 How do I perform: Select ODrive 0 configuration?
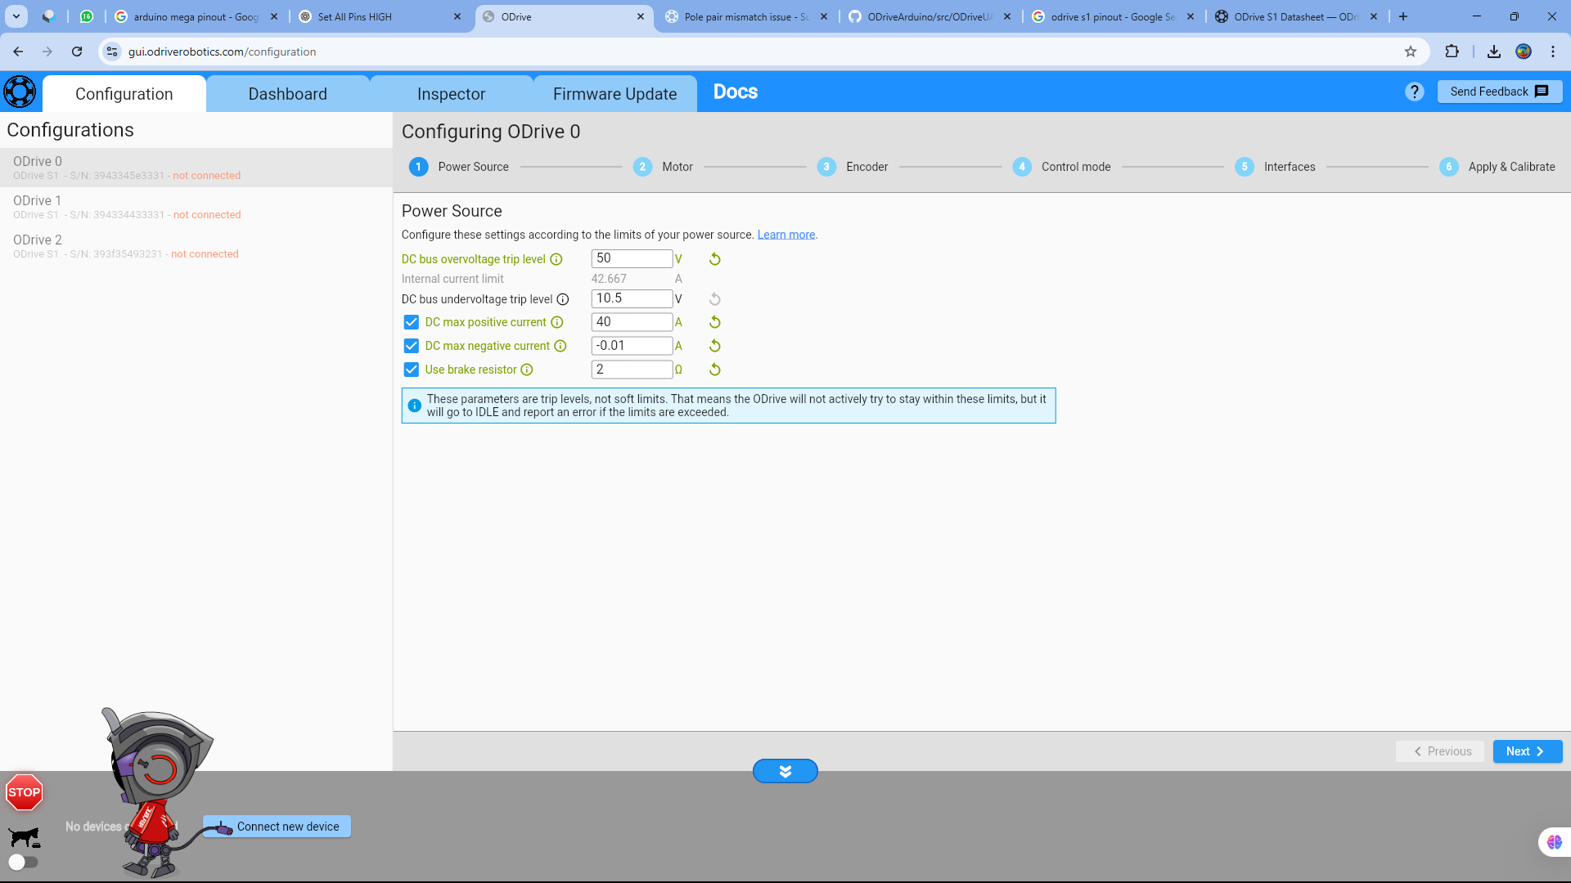click(196, 168)
